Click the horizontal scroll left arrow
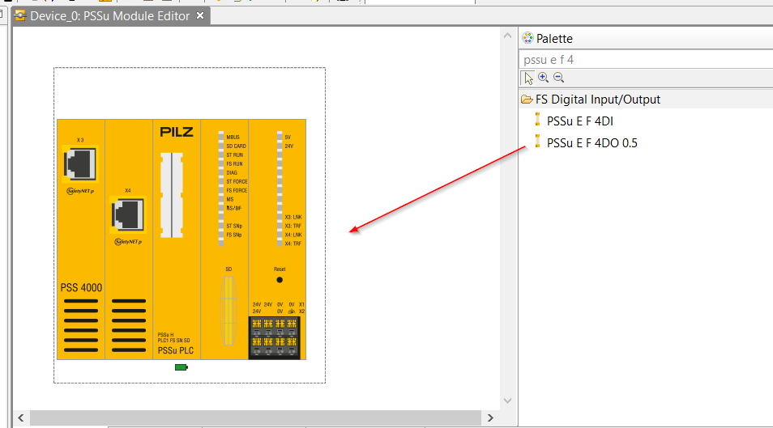The image size is (773, 428). (x=21, y=417)
